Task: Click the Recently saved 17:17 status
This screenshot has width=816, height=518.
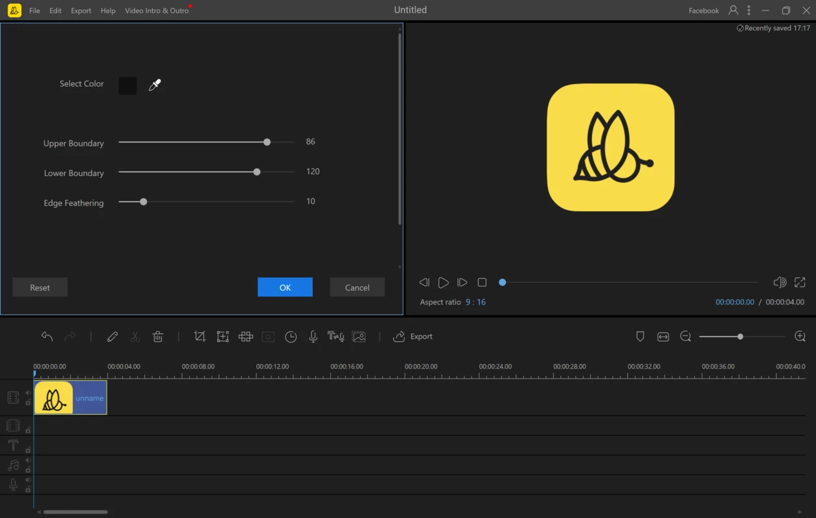Action: coord(773,28)
